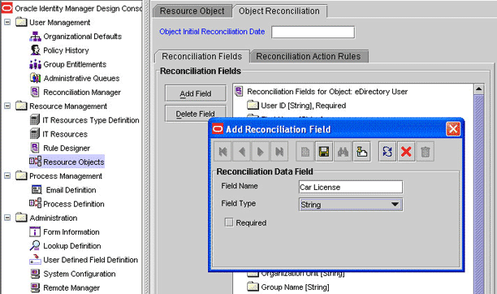The image size is (497, 294).
Task: Click the Delete Field button
Action: point(196,114)
